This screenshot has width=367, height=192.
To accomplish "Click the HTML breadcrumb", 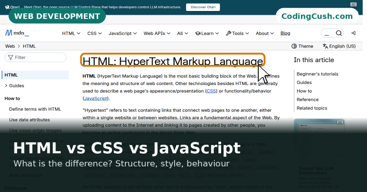I will click(x=29, y=46).
